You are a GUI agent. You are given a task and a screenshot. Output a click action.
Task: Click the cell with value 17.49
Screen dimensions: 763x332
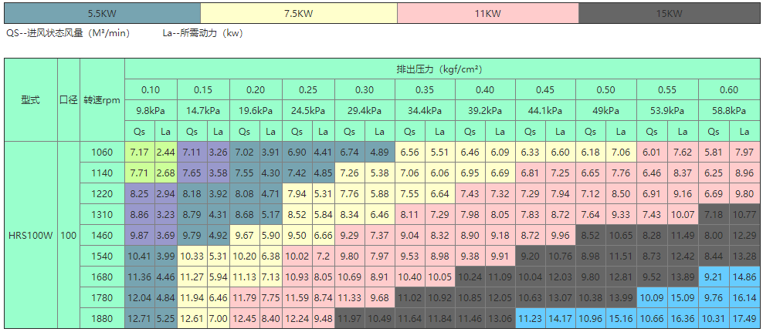(x=744, y=318)
